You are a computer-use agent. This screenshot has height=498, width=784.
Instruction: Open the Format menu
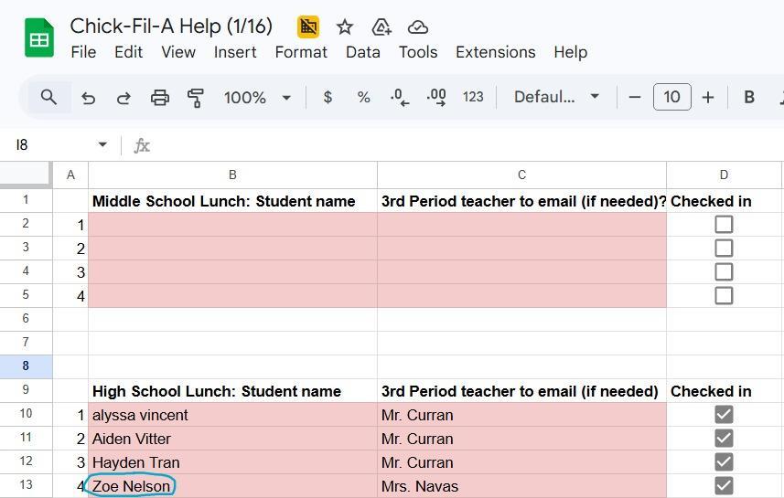point(301,52)
